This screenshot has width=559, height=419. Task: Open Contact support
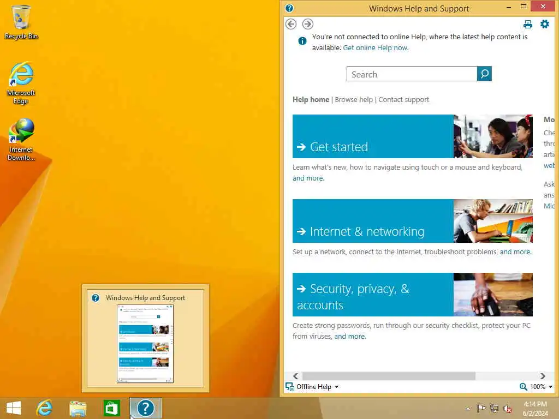403,100
